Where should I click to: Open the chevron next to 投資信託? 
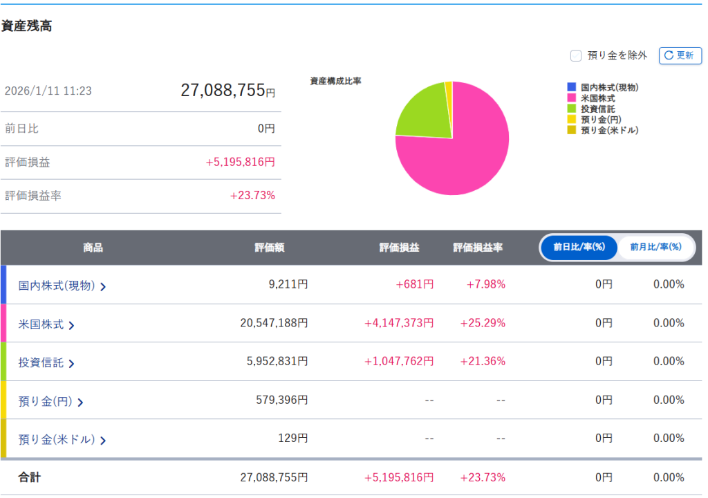click(x=71, y=363)
